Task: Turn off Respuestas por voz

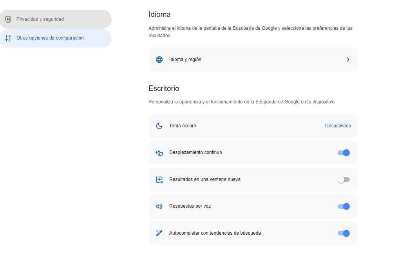Action: pos(343,206)
